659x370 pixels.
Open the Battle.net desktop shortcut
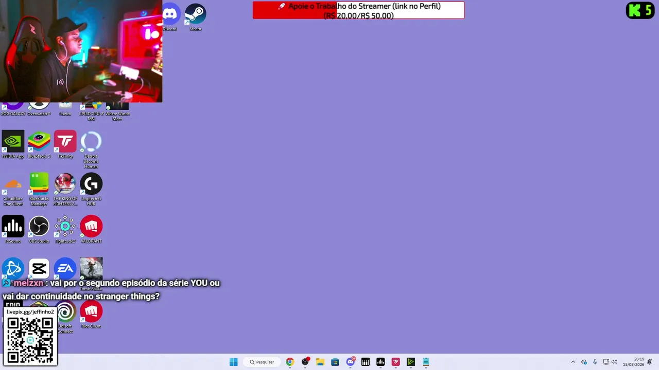click(13, 268)
